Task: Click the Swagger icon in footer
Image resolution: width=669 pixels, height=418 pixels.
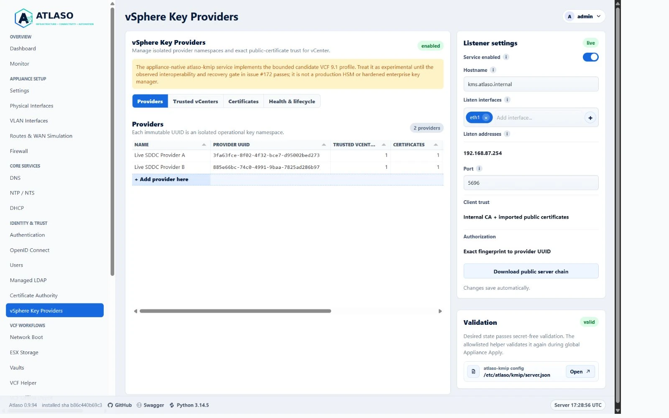Action: (x=139, y=405)
